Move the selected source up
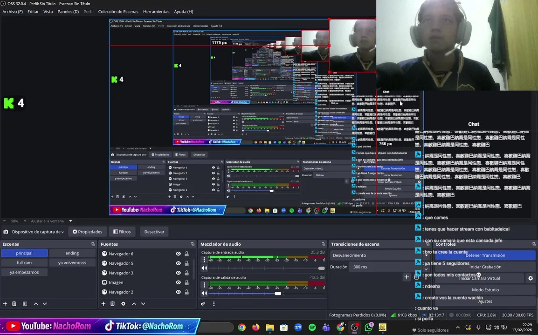The height and width of the screenshot is (335, 538). coord(134,304)
